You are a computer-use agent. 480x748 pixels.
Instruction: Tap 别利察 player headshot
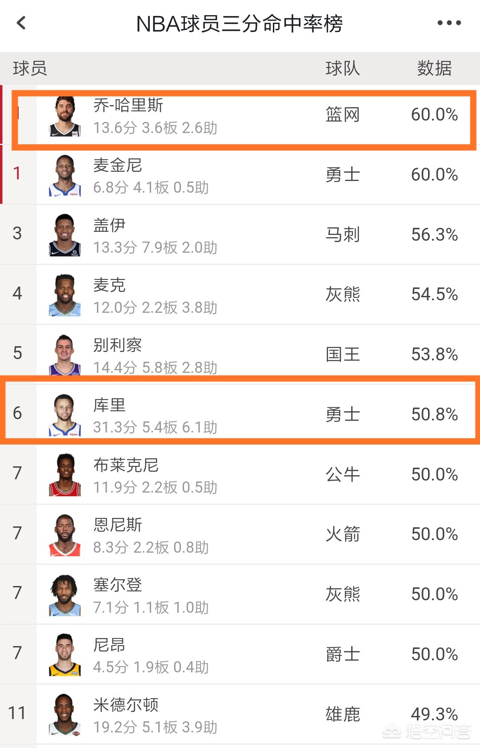point(65,355)
